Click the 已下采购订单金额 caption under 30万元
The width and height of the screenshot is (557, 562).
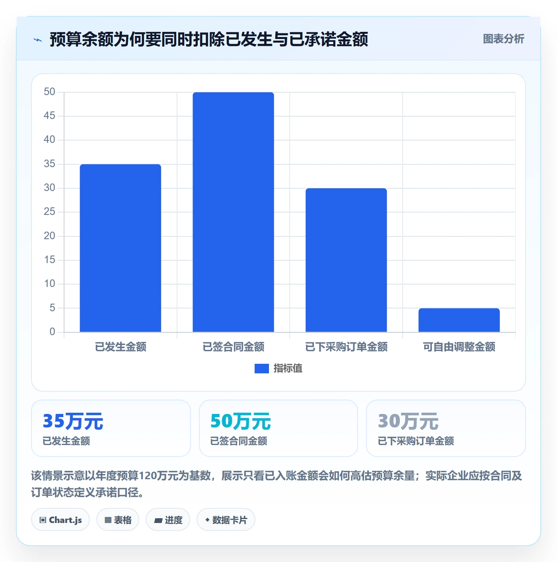pyautogui.click(x=416, y=441)
